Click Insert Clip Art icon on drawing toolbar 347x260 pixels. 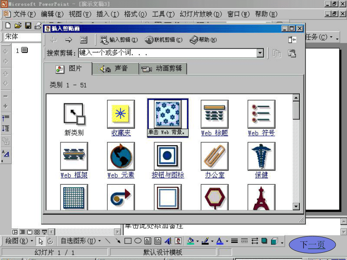pos(178,241)
